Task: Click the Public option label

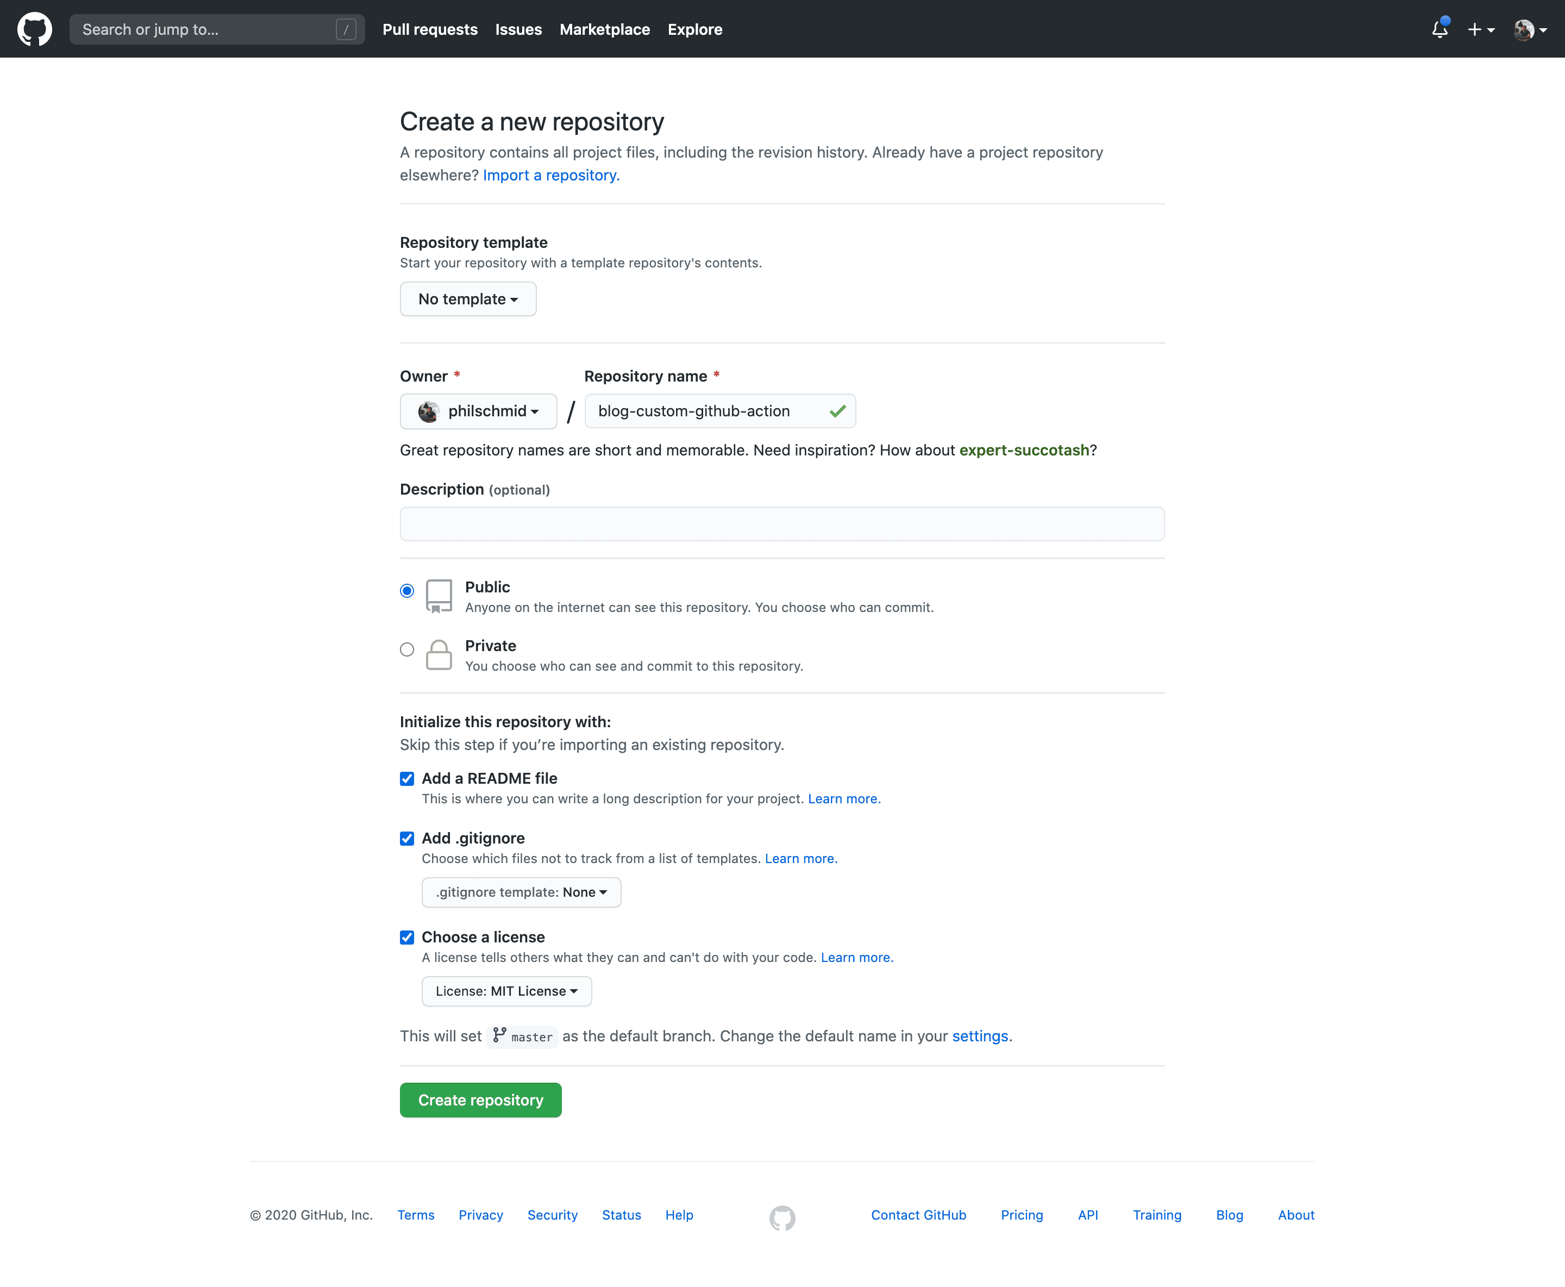Action: tap(487, 587)
